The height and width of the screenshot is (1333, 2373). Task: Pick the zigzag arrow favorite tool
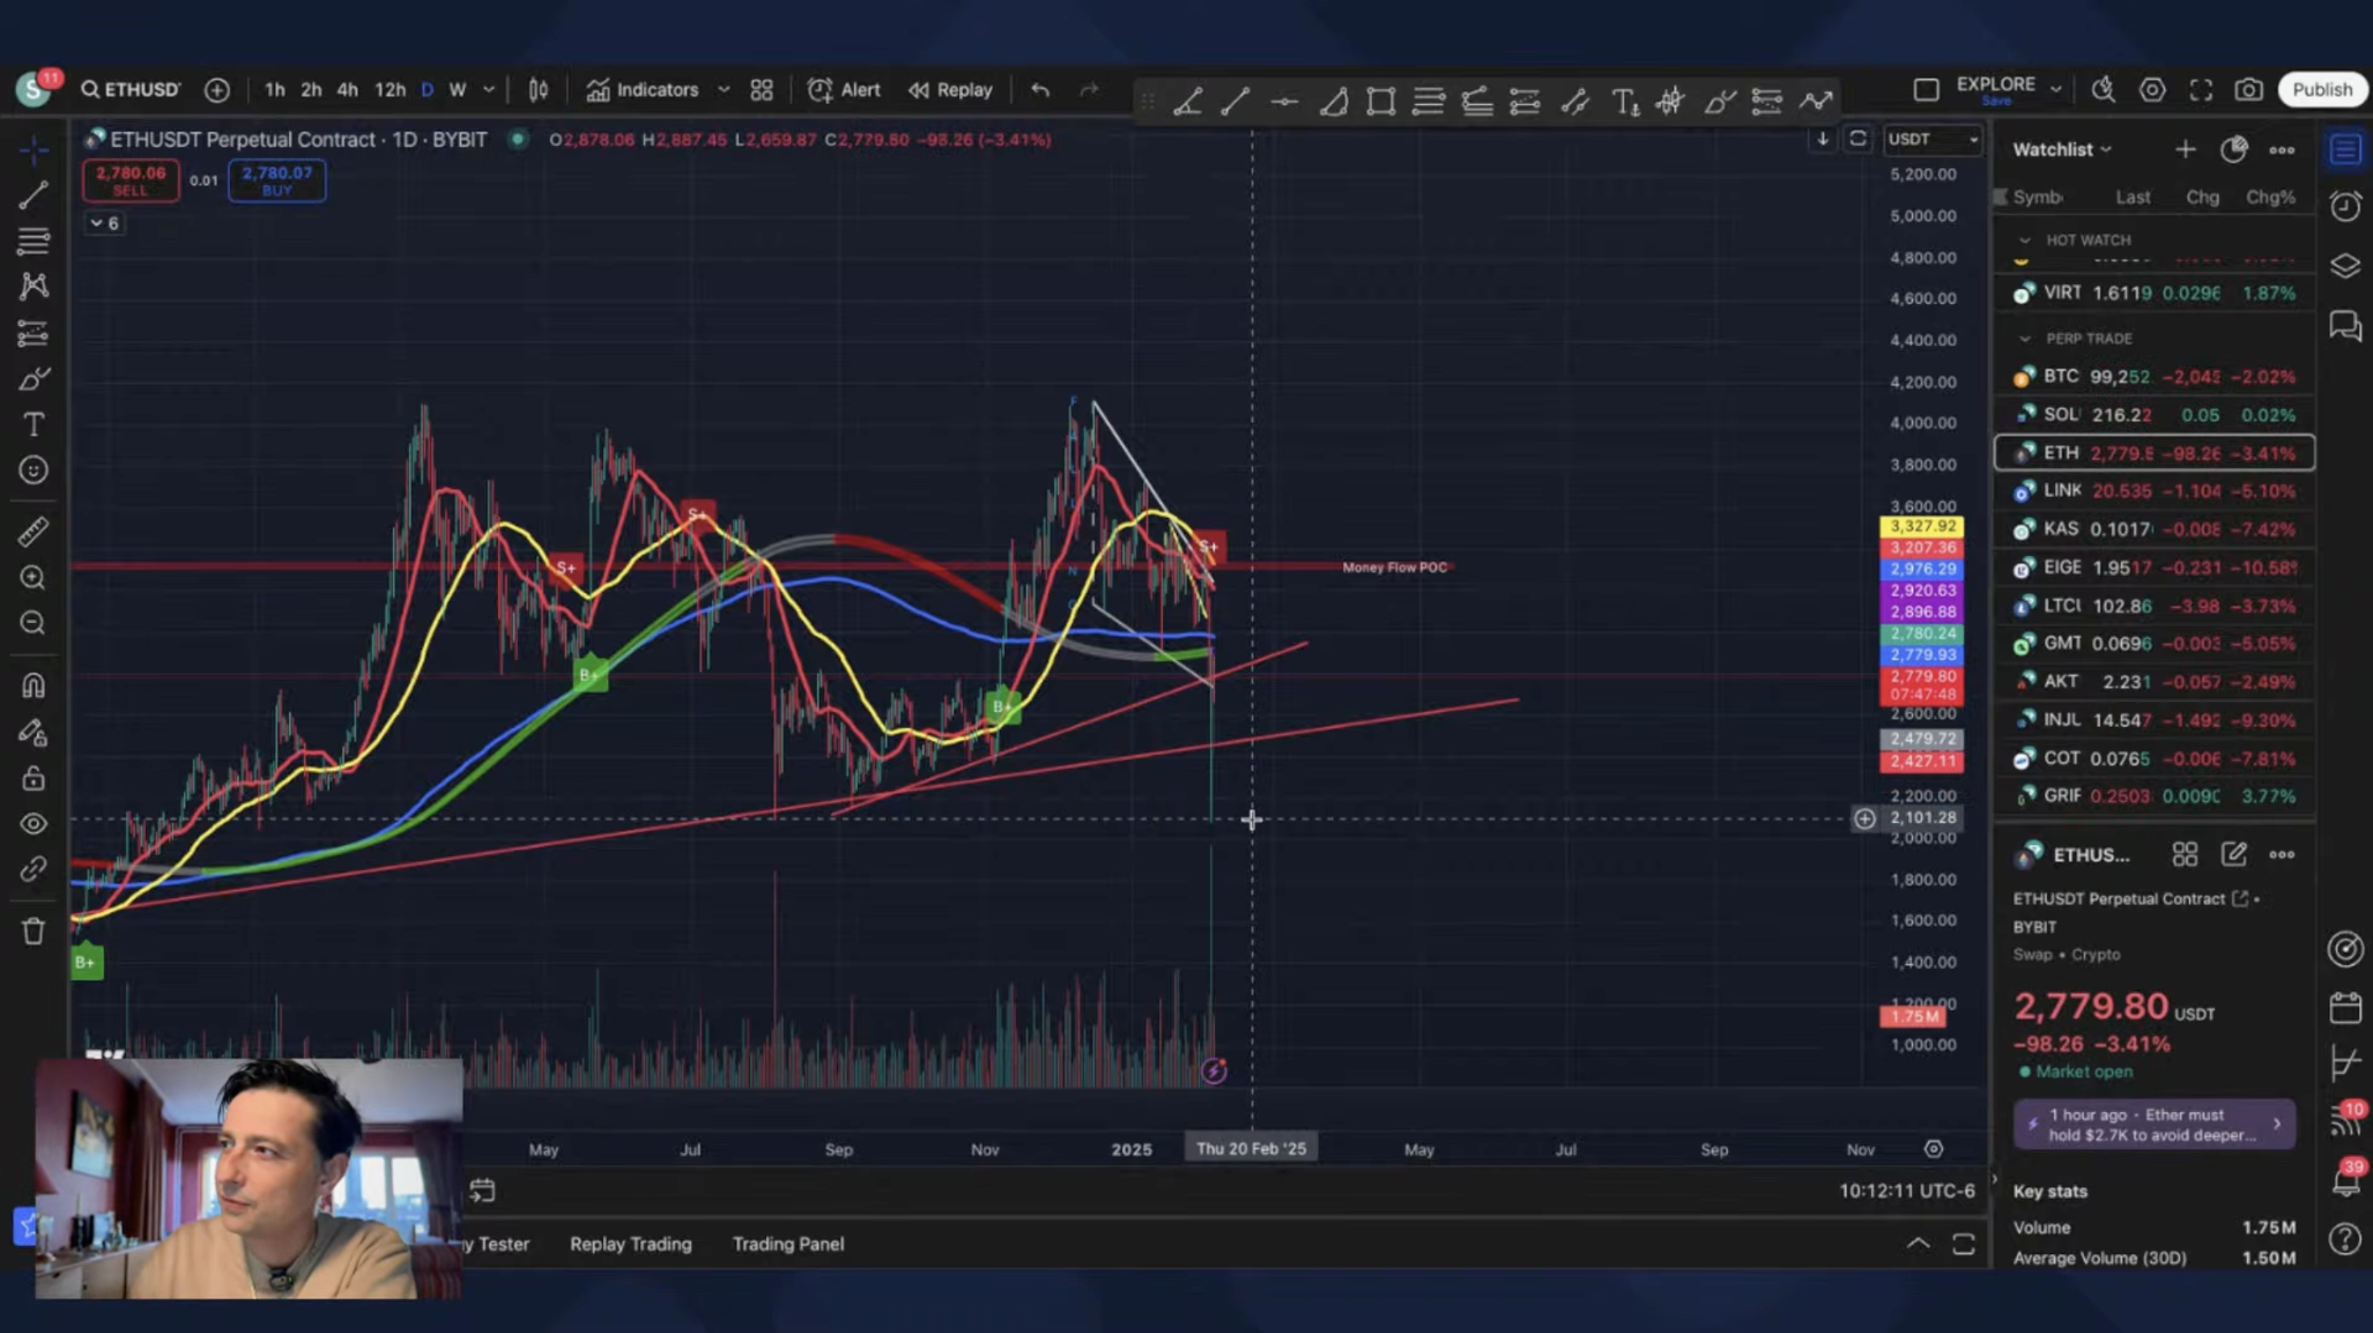coord(1816,100)
